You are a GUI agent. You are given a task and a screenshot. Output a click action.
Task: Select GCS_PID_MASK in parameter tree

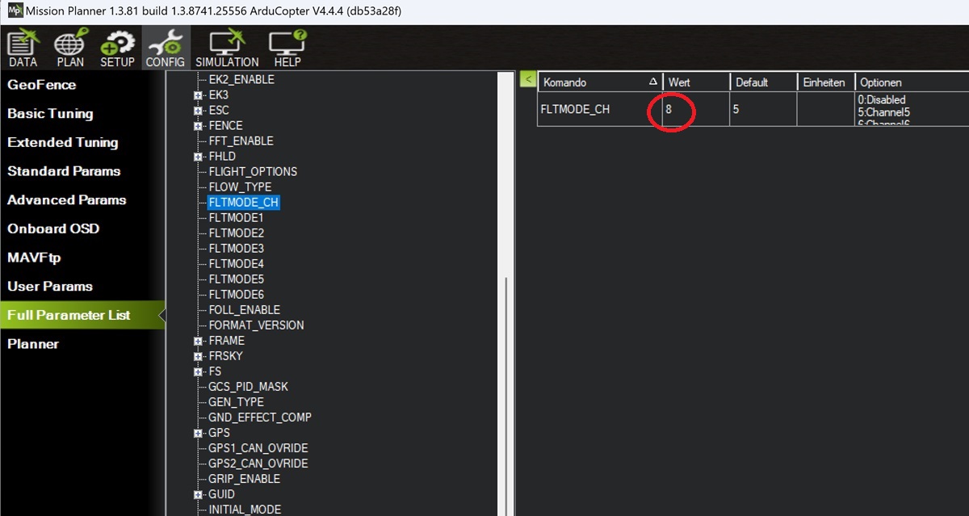pyautogui.click(x=248, y=387)
